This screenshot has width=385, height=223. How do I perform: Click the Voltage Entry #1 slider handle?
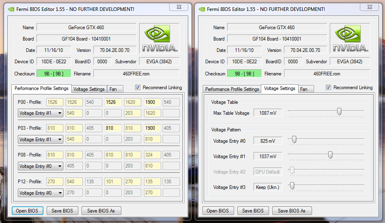(x=330, y=155)
